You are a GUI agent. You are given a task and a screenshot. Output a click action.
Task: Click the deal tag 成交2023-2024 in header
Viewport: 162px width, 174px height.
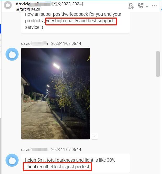click(68, 4)
